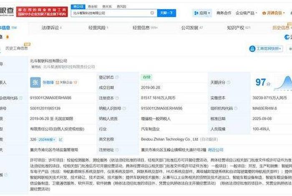The height and width of the screenshot is (196, 292).
Task: Switch to the 经营信息 tab
Action: pyautogui.click(x=145, y=28)
